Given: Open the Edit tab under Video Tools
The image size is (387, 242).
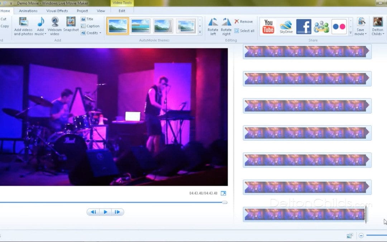Looking at the screenshot, I should tap(122, 11).
